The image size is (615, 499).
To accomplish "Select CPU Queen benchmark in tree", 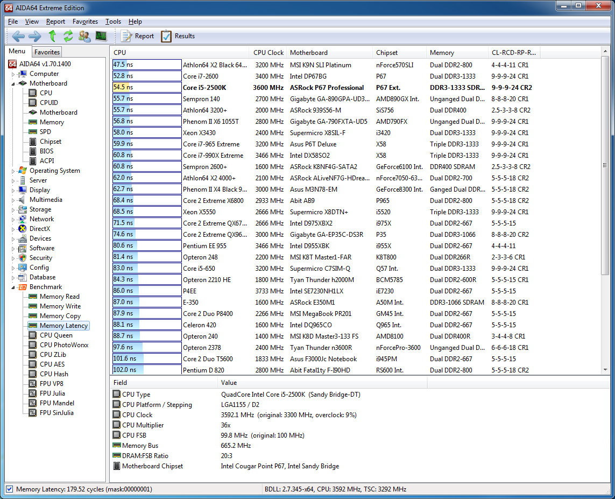I will pos(55,335).
